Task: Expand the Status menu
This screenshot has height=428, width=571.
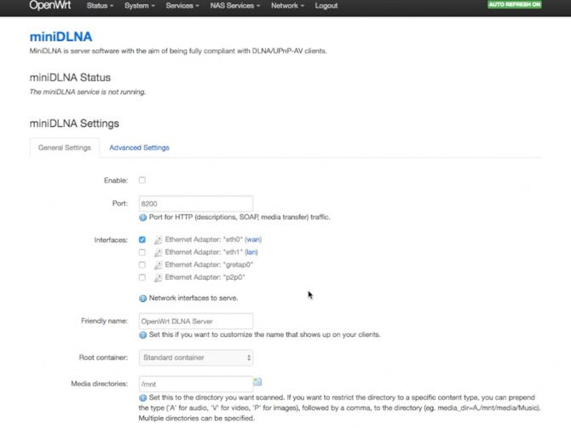Action: pos(100,6)
